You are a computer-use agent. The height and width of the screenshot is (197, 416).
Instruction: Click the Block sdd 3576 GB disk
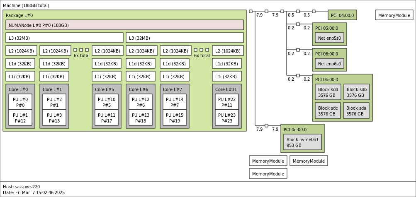[328, 92]
